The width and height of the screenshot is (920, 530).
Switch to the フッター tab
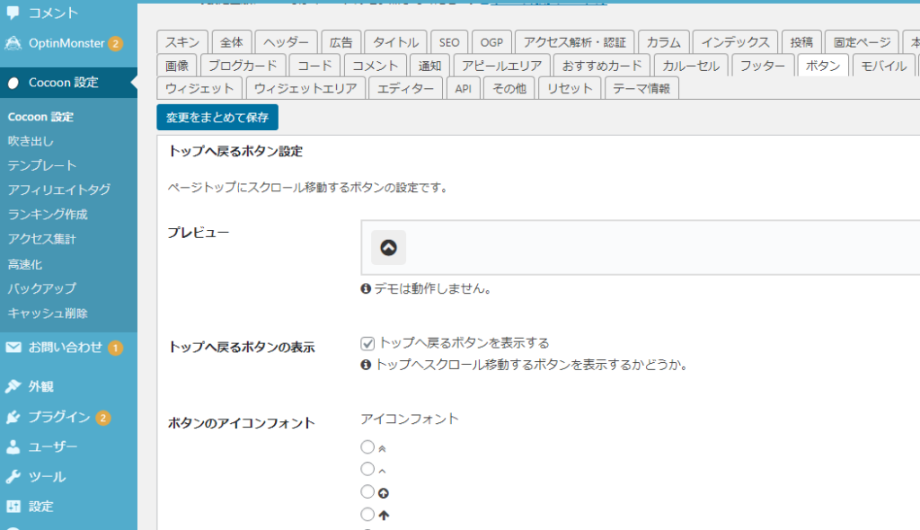point(763,66)
